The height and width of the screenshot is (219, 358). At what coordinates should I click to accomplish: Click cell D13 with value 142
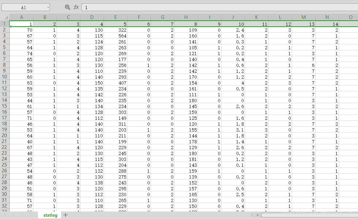pyautogui.click(x=92, y=94)
